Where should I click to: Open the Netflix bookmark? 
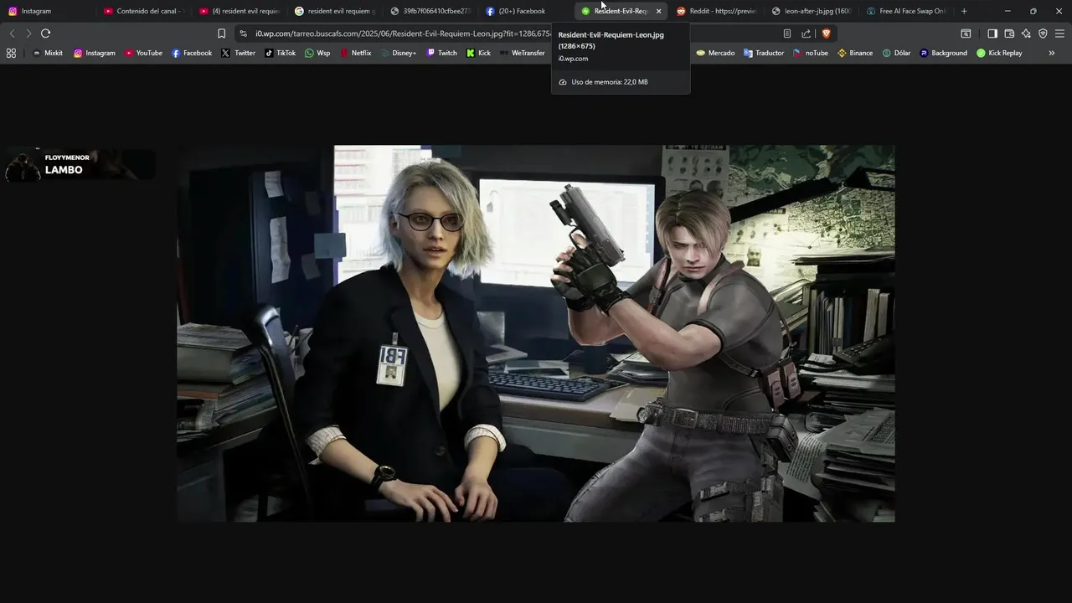click(x=356, y=53)
